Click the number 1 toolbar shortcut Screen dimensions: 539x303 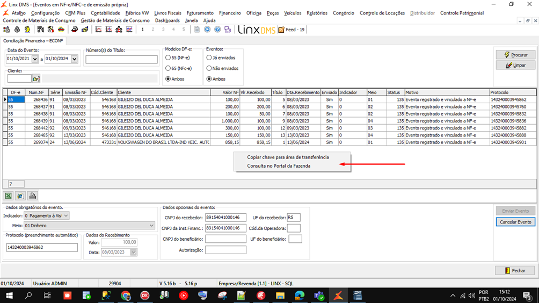point(143,30)
